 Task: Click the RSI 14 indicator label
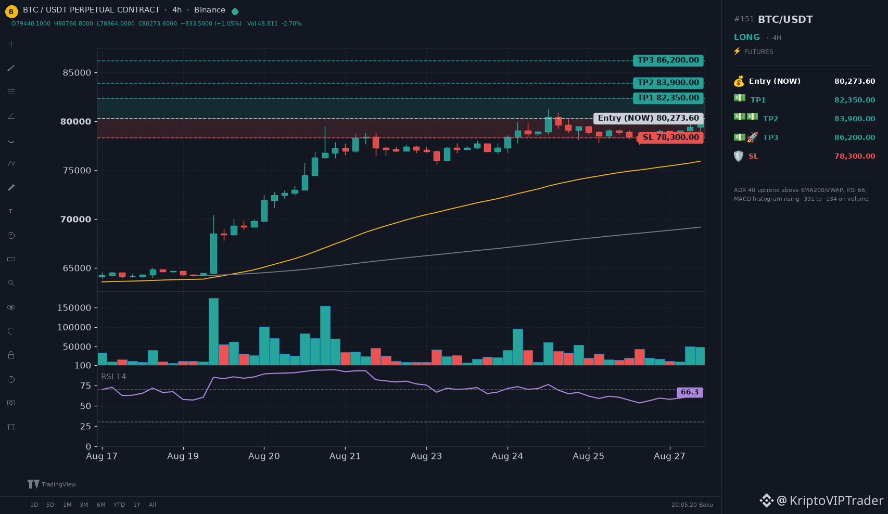113,377
